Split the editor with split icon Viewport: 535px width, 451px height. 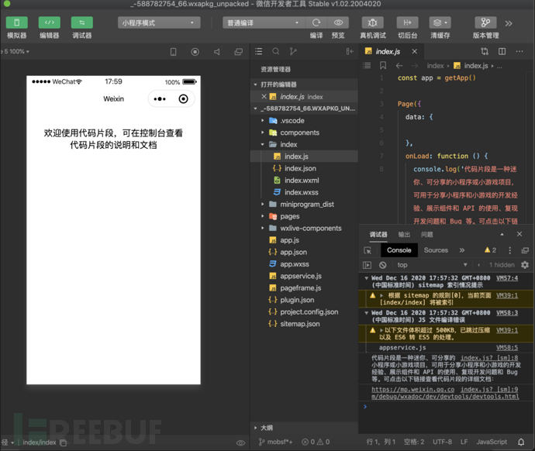pos(502,51)
